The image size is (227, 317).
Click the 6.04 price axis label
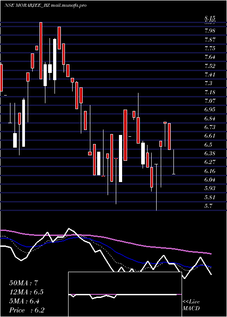(x=210, y=180)
